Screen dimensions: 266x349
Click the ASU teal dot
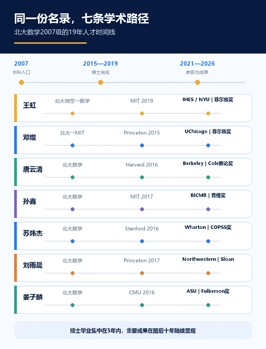coord(208,305)
